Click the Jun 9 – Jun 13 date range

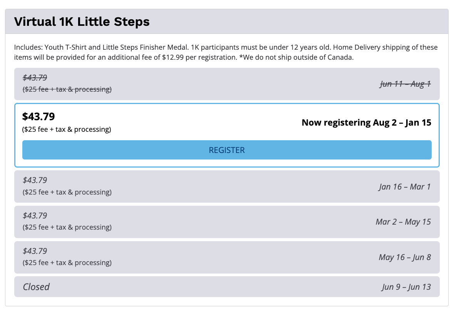406,287
